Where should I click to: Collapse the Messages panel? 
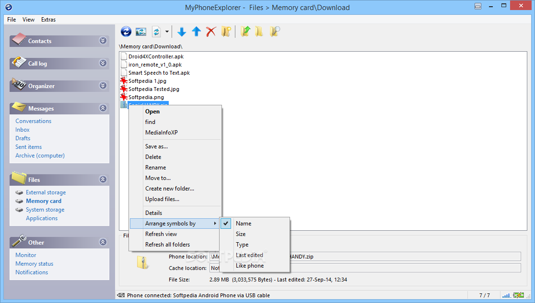[103, 108]
